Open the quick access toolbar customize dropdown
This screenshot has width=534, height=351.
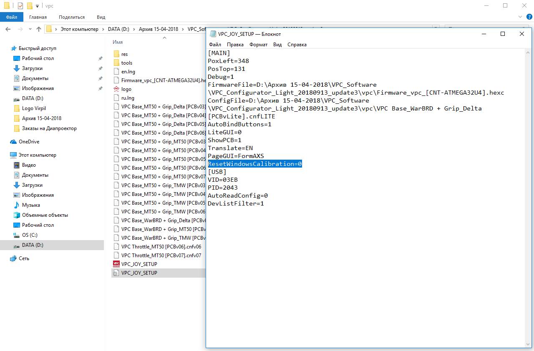38,6
